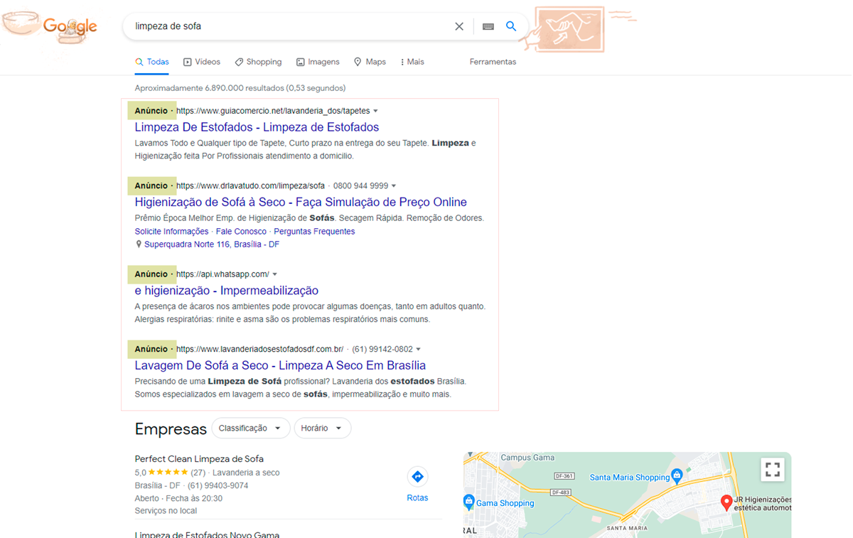Image resolution: width=853 pixels, height=538 pixels.
Task: Click the Google doodle logo
Action: tap(71, 26)
